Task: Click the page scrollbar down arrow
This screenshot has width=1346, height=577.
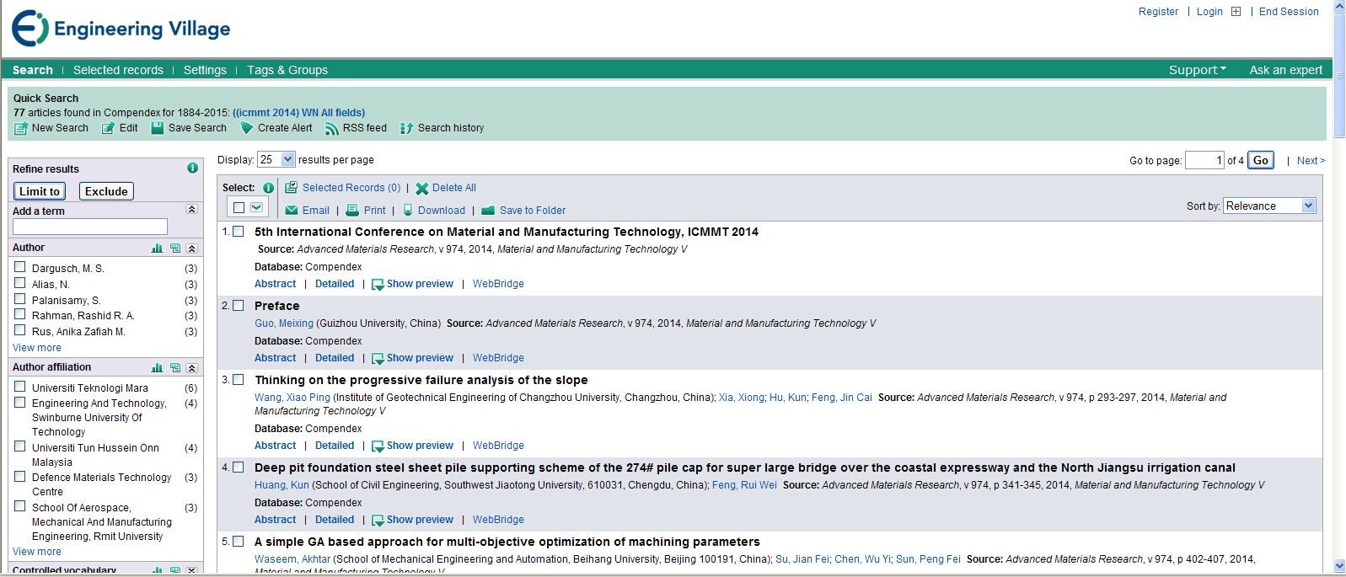Action: coord(1339,566)
